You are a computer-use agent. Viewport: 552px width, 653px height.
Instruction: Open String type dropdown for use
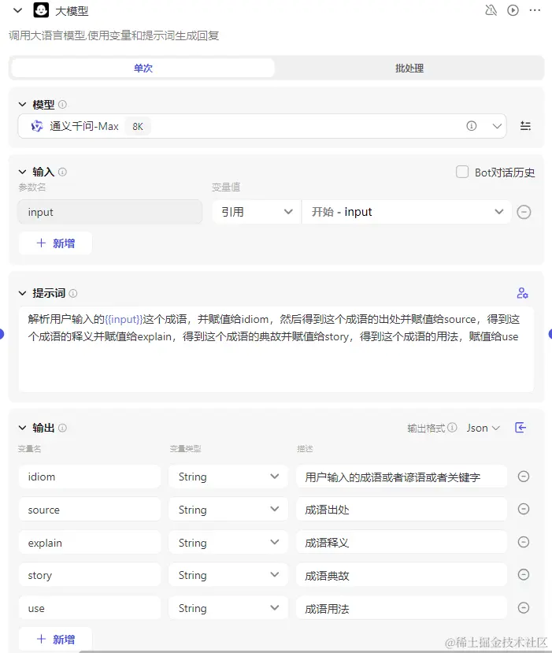coord(228,608)
